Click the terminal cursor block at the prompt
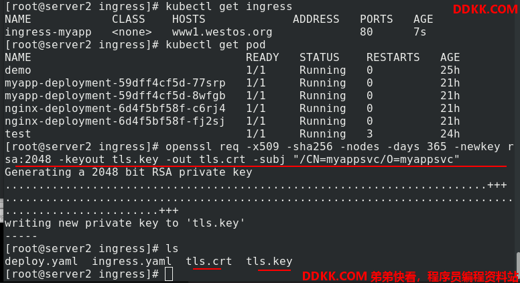This screenshot has height=283, width=520. (169, 274)
